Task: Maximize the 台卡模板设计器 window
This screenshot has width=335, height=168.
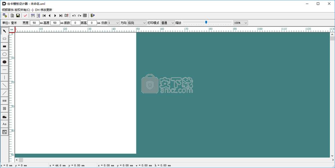Action: (318, 4)
